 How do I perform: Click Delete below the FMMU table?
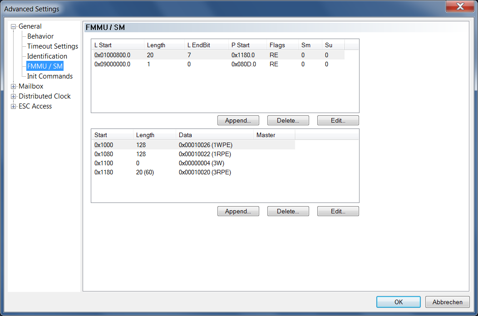pyautogui.click(x=288, y=120)
